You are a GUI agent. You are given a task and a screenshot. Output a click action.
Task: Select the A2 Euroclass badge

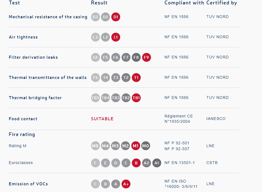coord(146,163)
